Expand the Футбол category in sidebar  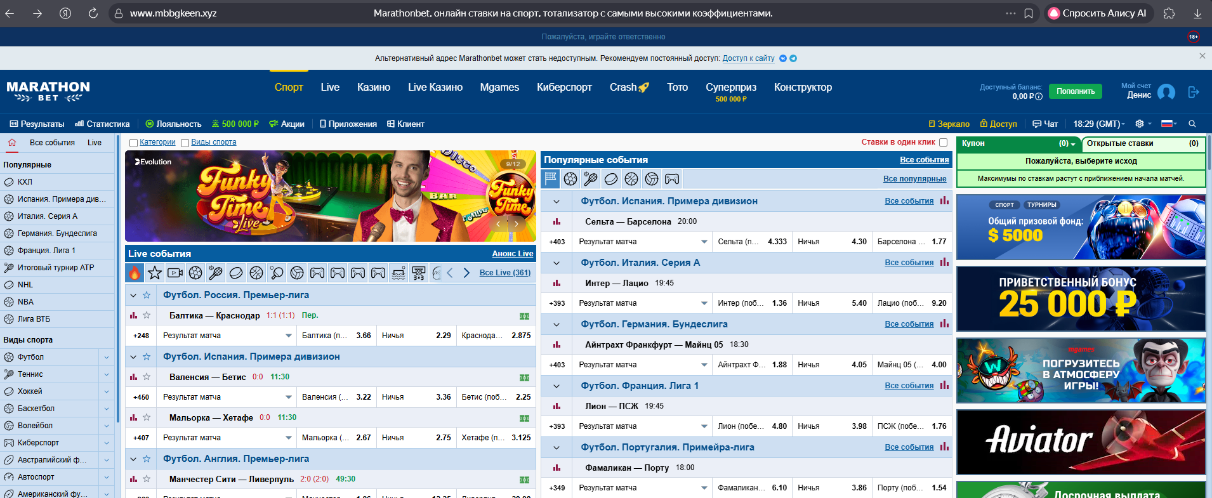pos(107,357)
